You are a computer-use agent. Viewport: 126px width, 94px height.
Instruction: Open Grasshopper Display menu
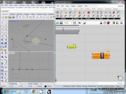click(73, 6)
